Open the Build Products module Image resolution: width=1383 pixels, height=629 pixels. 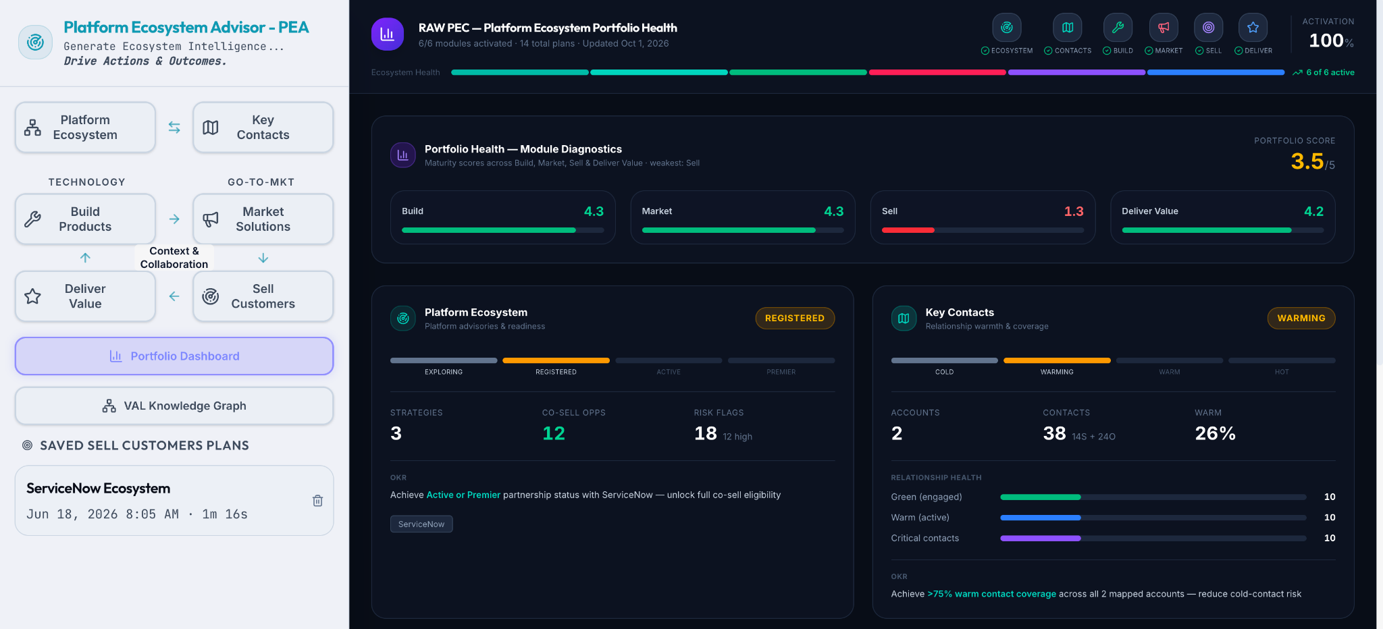coord(85,219)
